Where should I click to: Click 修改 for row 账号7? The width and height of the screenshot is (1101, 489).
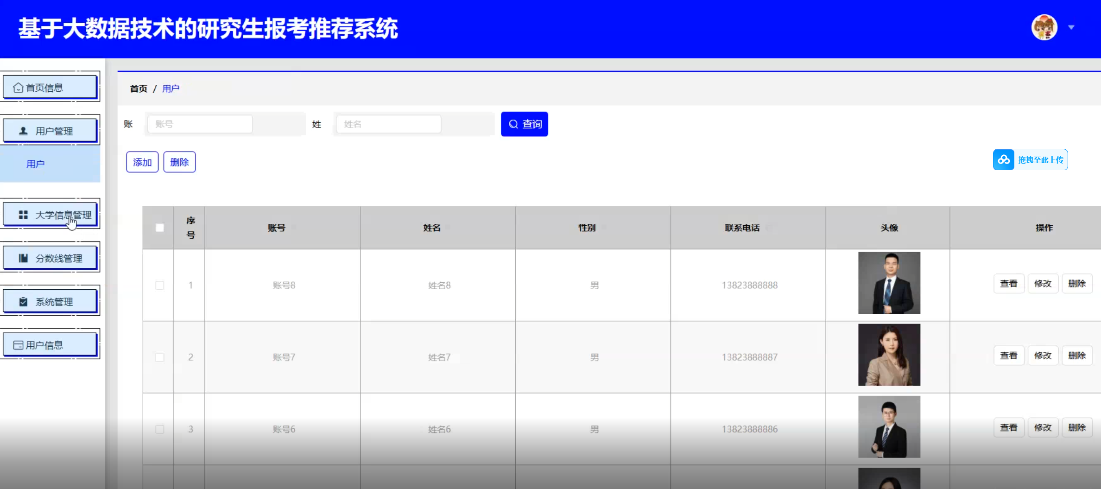point(1043,356)
